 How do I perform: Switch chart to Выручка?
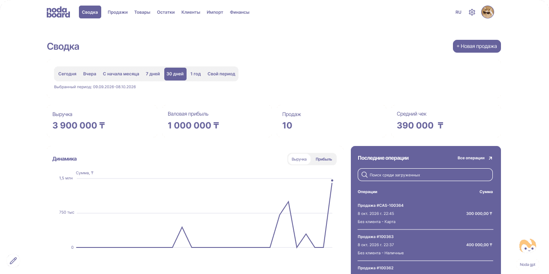tap(299, 159)
